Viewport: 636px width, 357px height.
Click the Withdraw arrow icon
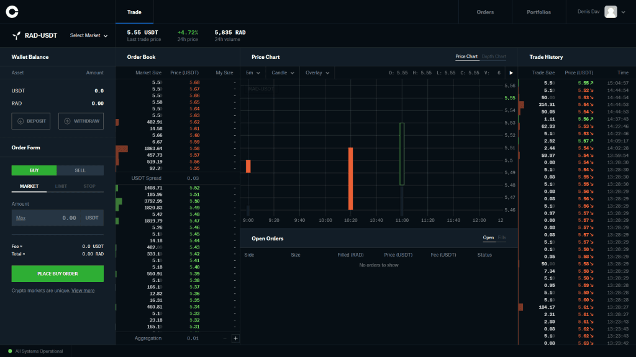(67, 121)
